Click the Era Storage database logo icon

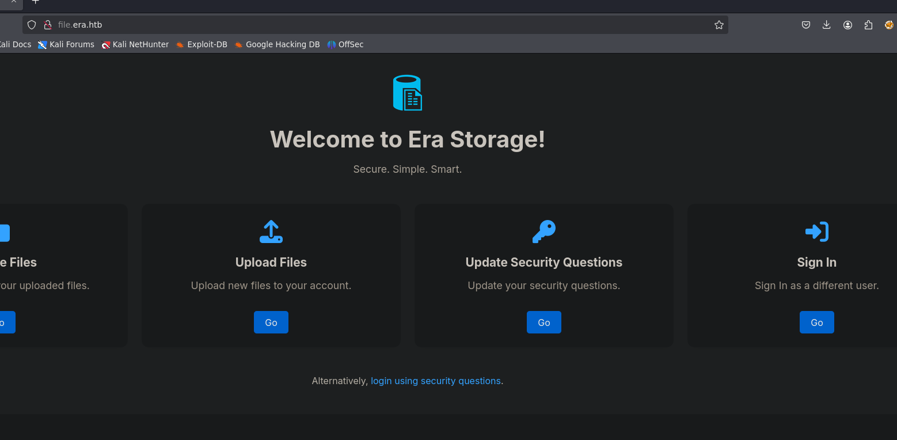(x=408, y=93)
